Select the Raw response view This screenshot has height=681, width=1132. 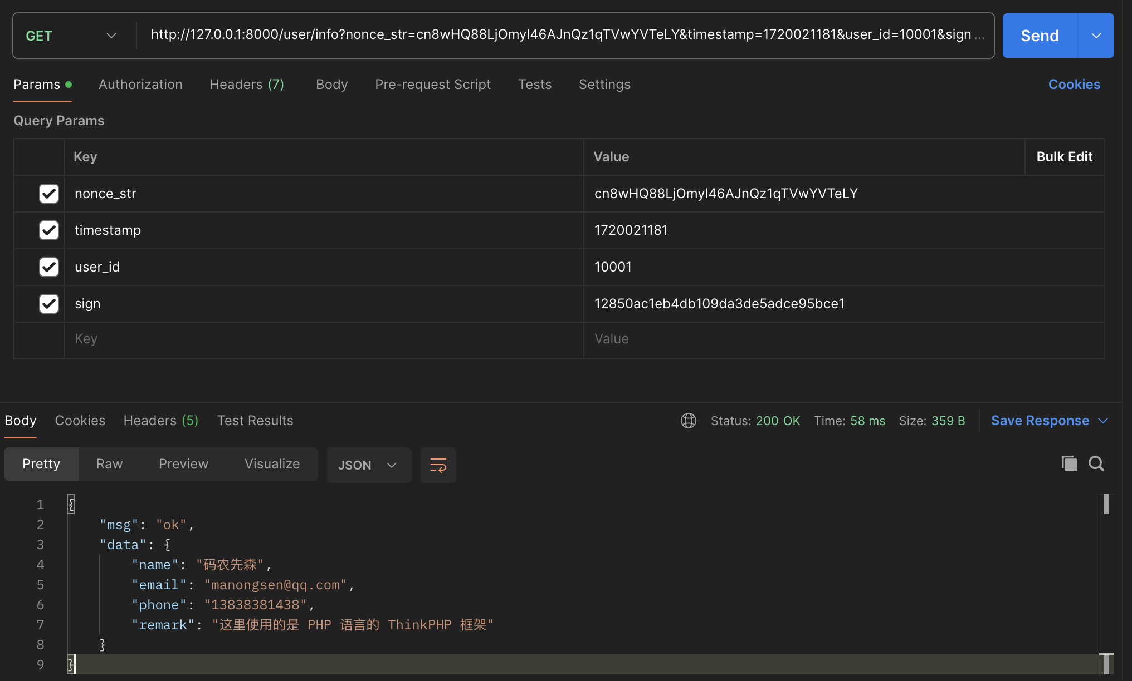tap(109, 464)
